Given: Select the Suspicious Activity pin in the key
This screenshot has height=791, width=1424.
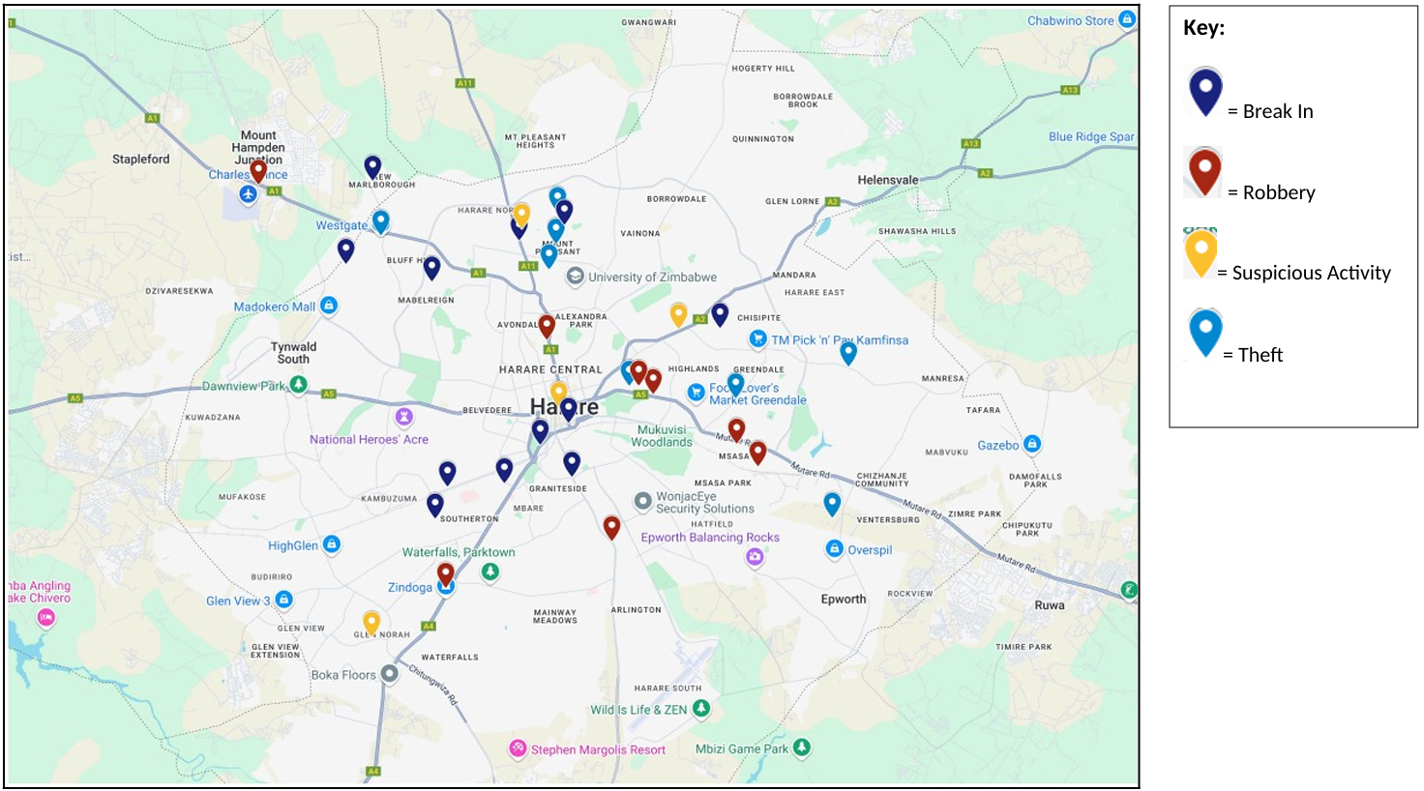Looking at the screenshot, I should pos(1201,253).
